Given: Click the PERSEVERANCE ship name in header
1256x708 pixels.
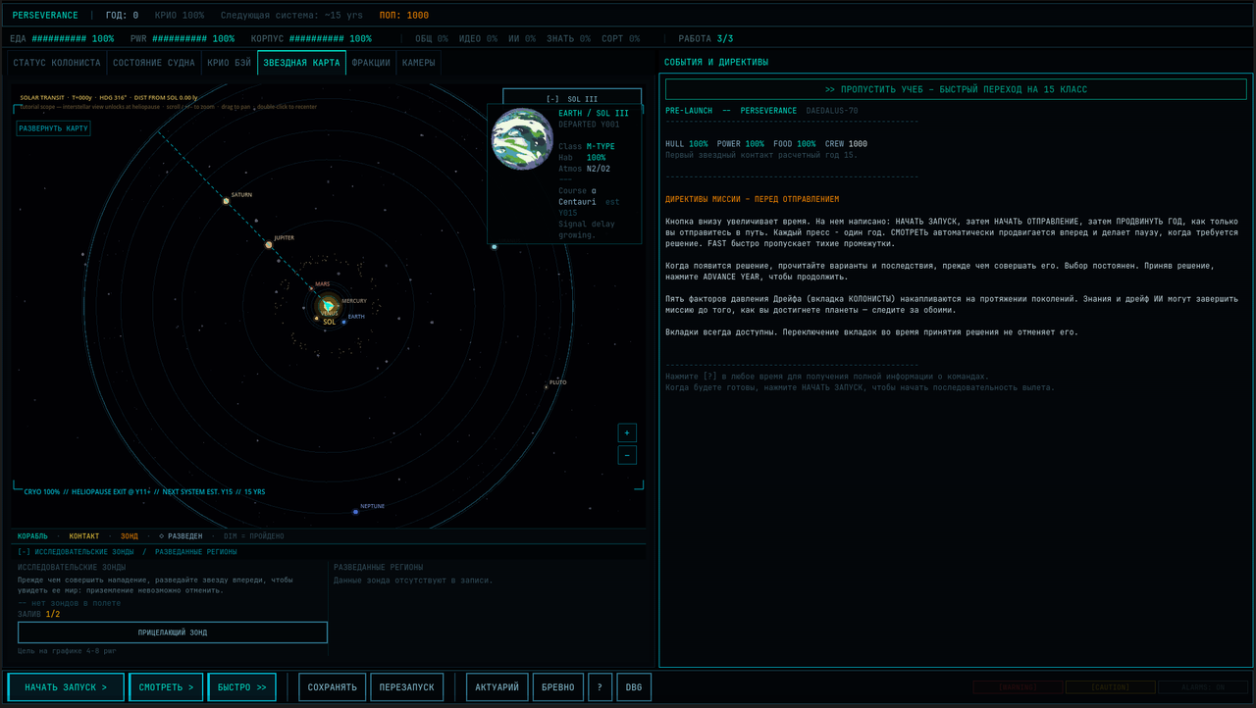Looking at the screenshot, I should coord(45,16).
